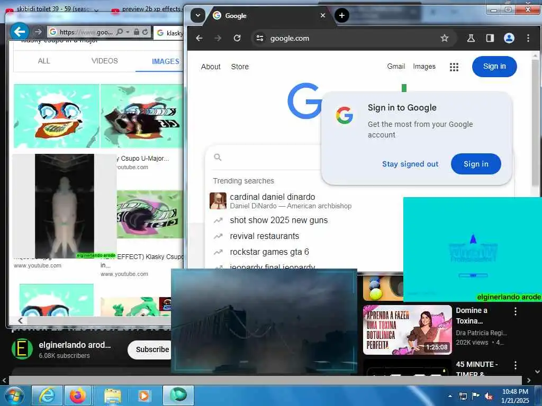Launch Firefox from taskbar
Image resolution: width=542 pixels, height=406 pixels.
[x=78, y=395]
